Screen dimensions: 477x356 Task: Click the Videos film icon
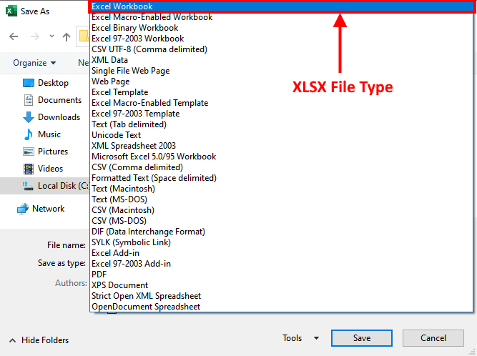click(29, 169)
